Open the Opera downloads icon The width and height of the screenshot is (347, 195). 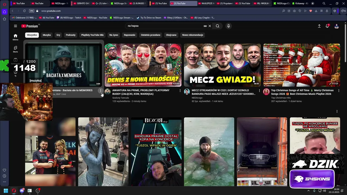[x=316, y=11]
